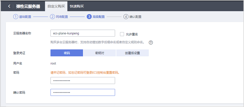The image size is (244, 107).
Task: Click step 4 circle 确认配置
Action: tap(126, 17)
